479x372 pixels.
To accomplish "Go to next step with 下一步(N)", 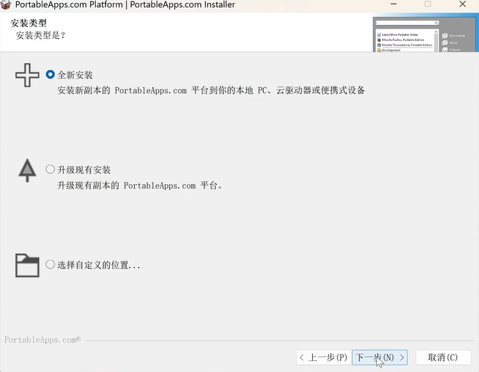I will click(x=379, y=357).
